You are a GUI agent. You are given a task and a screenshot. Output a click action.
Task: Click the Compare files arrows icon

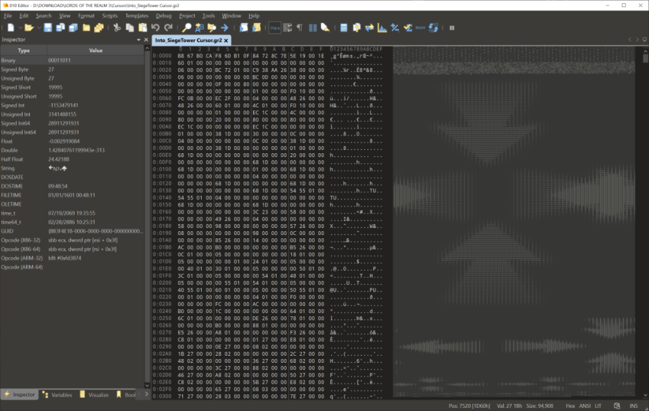369,28
